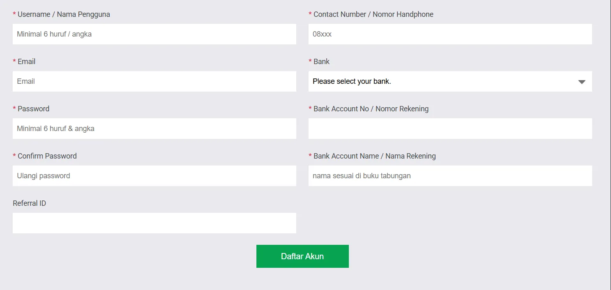Focus the Bank Account No / Nomor Rekening field
Screen dimensions: 611x290
point(450,129)
